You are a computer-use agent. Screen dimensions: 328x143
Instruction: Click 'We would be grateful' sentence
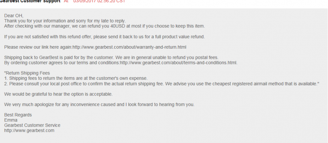pos(58,94)
